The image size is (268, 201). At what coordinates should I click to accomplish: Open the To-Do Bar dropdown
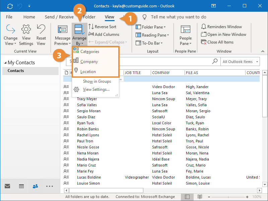pos(149,43)
